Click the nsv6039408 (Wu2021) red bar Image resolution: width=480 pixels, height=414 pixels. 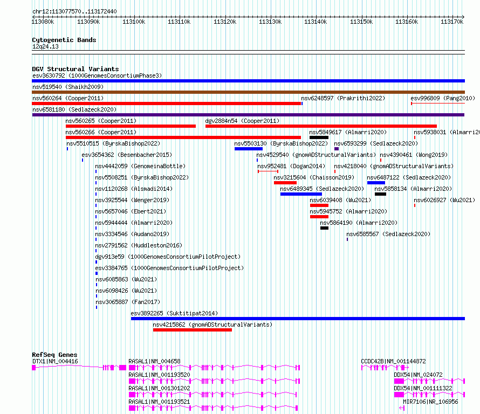[319, 205]
